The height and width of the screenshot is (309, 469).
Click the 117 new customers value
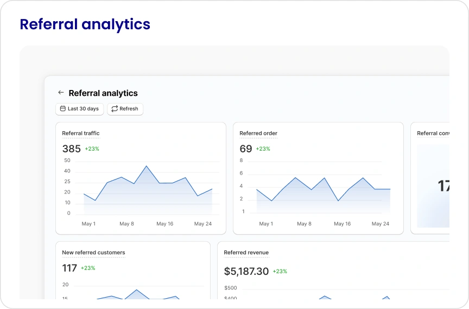(69, 268)
